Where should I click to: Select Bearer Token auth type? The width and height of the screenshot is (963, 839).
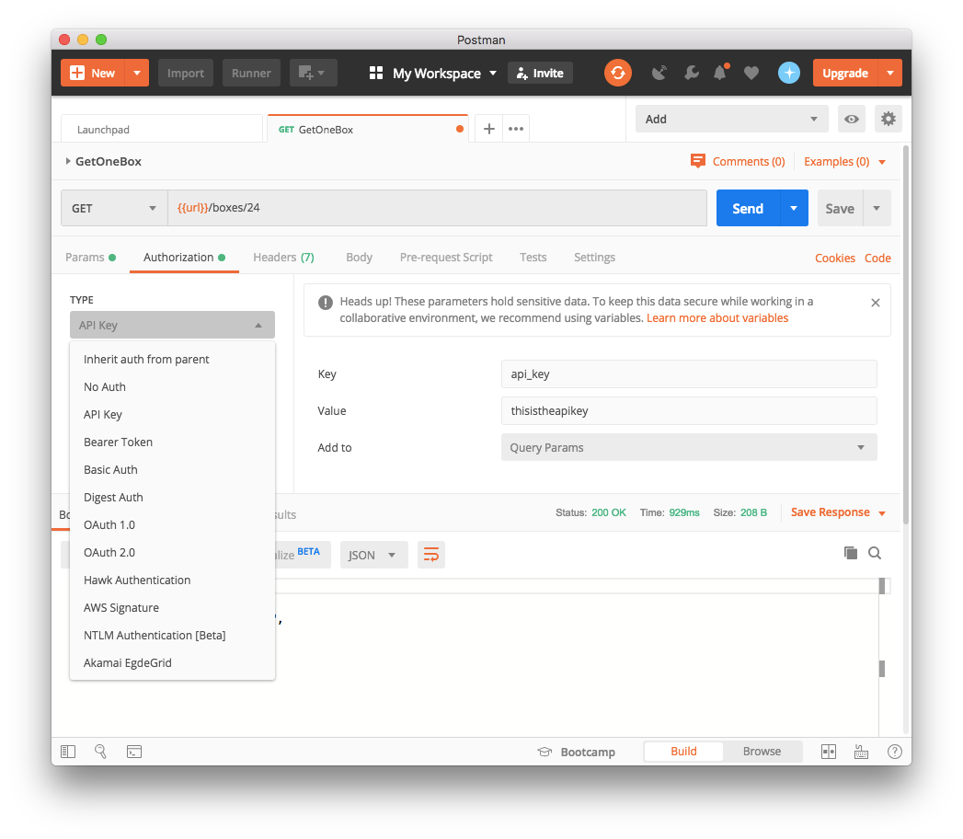tap(172, 442)
